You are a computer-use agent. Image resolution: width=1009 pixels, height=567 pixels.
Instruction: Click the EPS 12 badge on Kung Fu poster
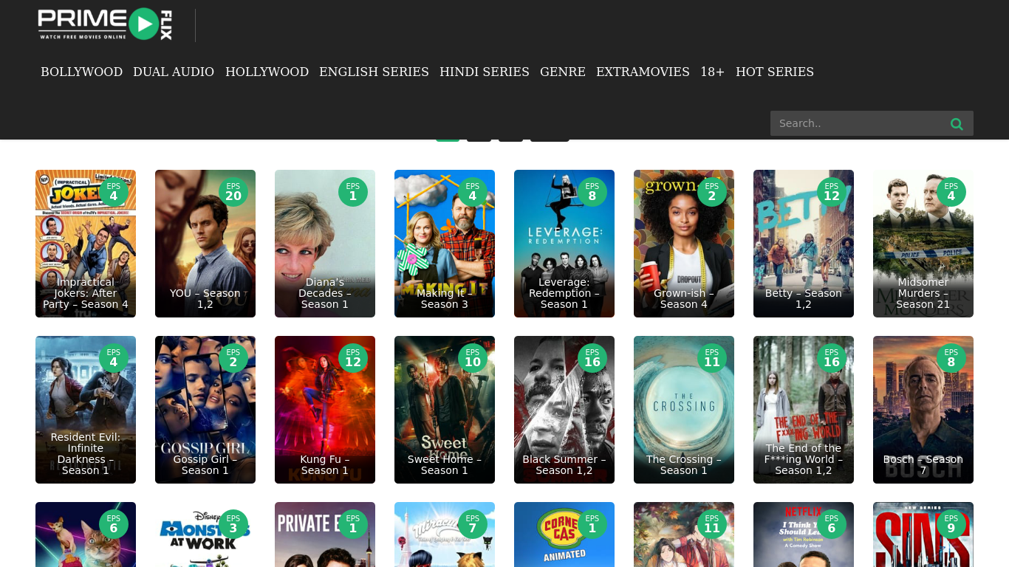(352, 357)
